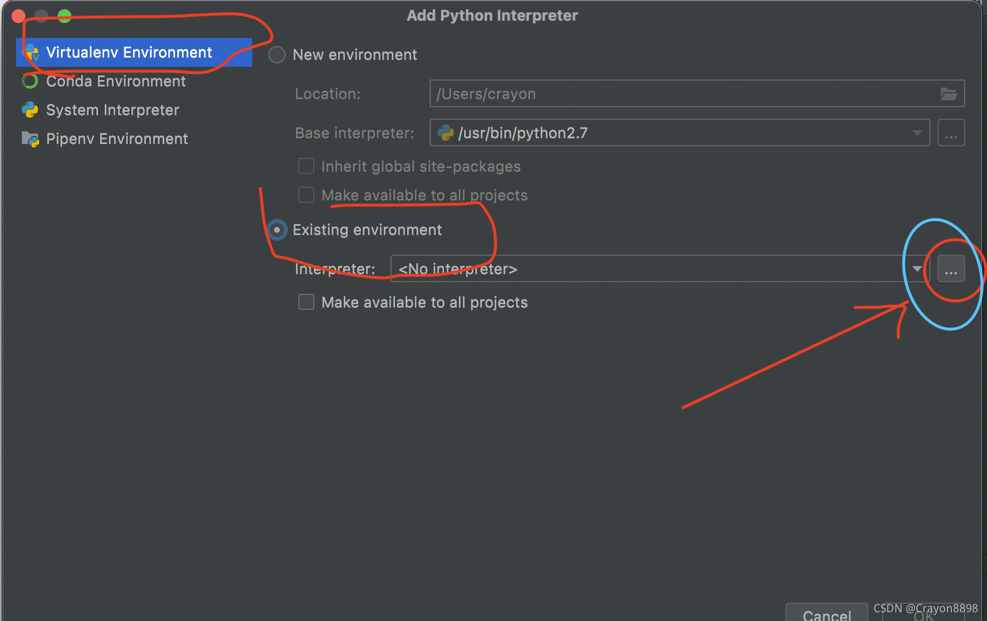987x621 pixels.
Task: Check Make available to all projects under Interpreter
Action: point(306,302)
